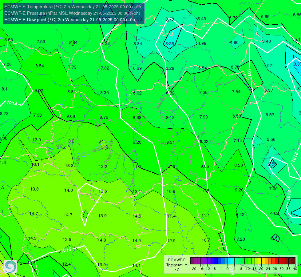The height and width of the screenshot is (277, 301).
Task: Click the 12.2 temperature value
Action: [x=103, y=167]
